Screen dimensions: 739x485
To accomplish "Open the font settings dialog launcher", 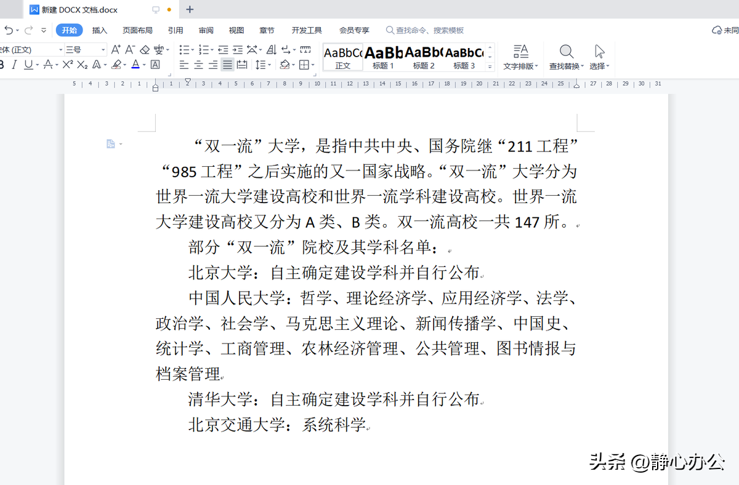I will 170,75.
